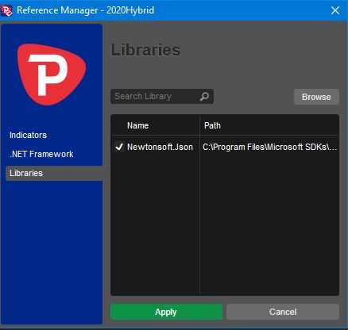Close the Reference Manager window

335,10
